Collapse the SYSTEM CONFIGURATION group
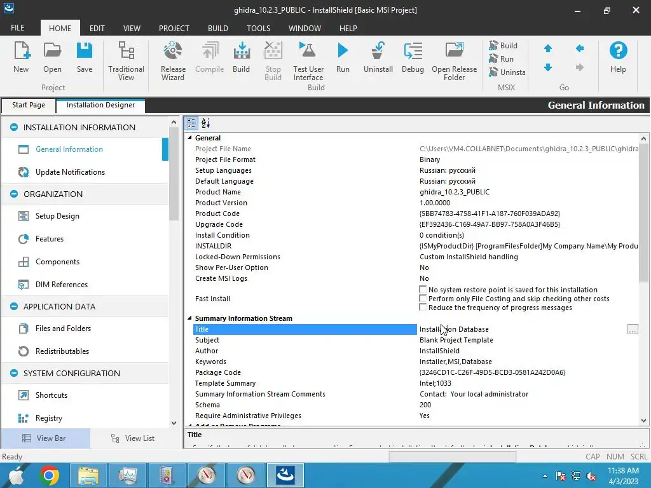Viewport: 651px width, 488px height. tap(14, 373)
